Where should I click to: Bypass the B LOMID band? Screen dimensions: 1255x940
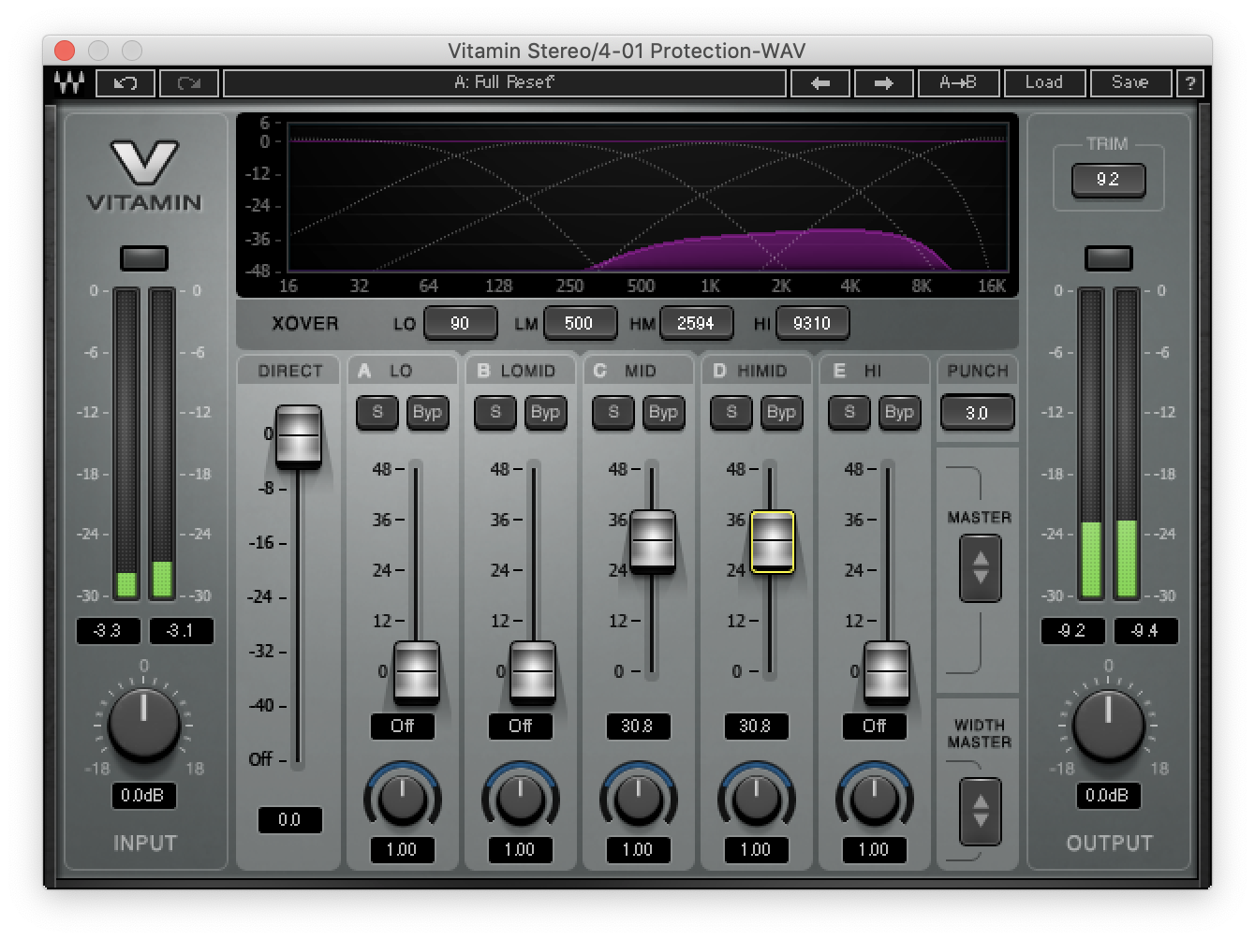[545, 412]
